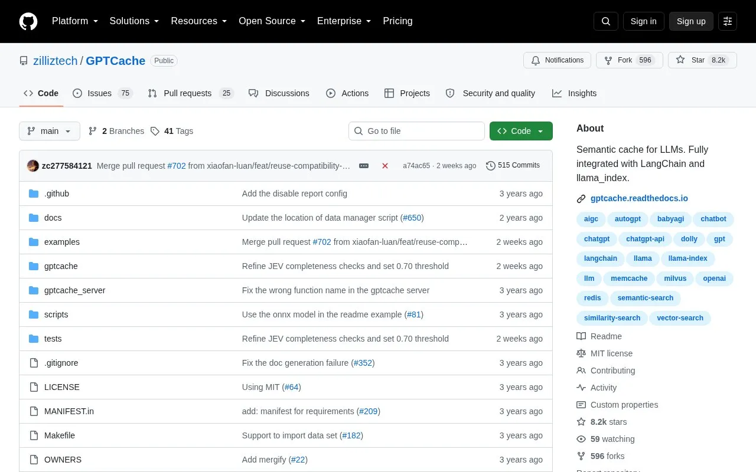This screenshot has width=756, height=472.
Task: Click the tag icon next to 41 Tags
Action: coord(155,131)
